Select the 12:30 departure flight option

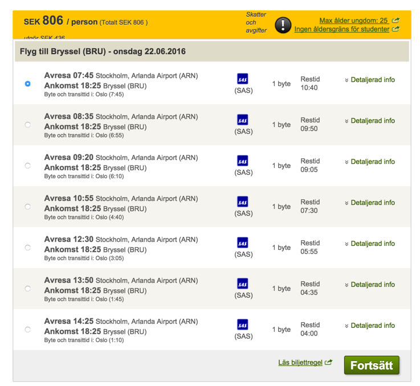(27, 248)
